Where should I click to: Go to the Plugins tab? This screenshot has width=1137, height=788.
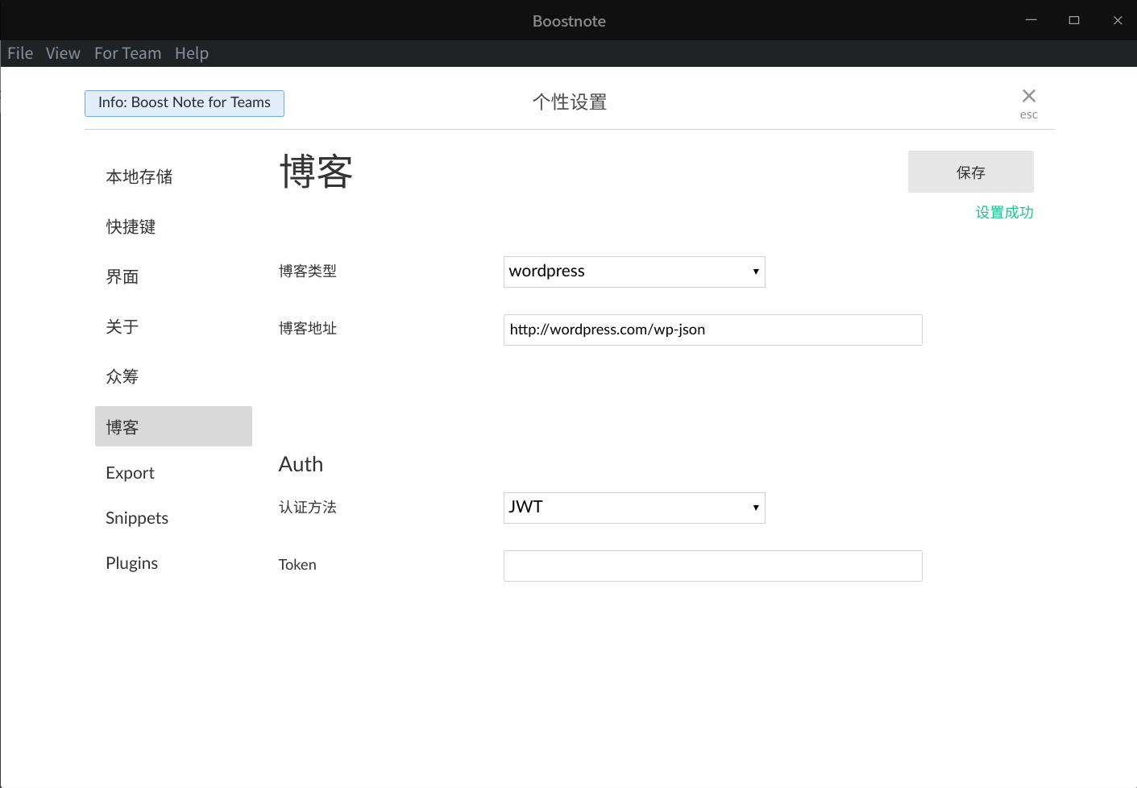131,563
